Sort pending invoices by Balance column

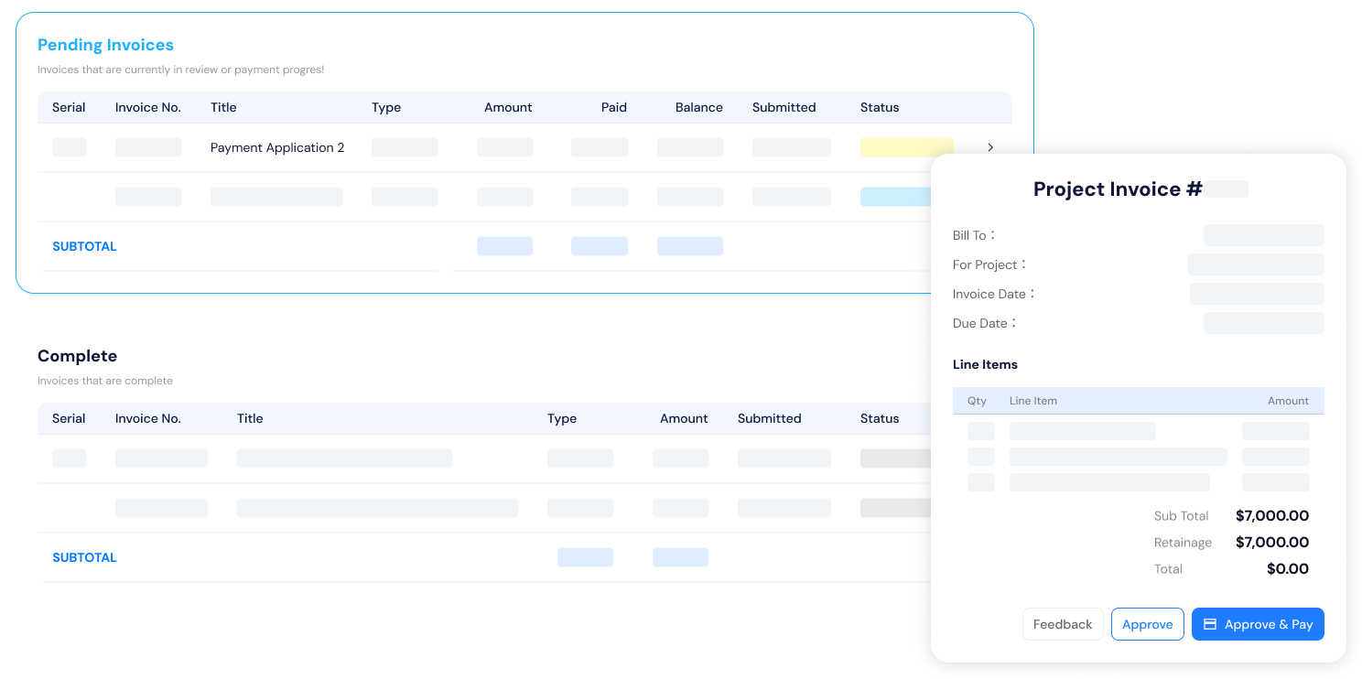pyautogui.click(x=698, y=107)
